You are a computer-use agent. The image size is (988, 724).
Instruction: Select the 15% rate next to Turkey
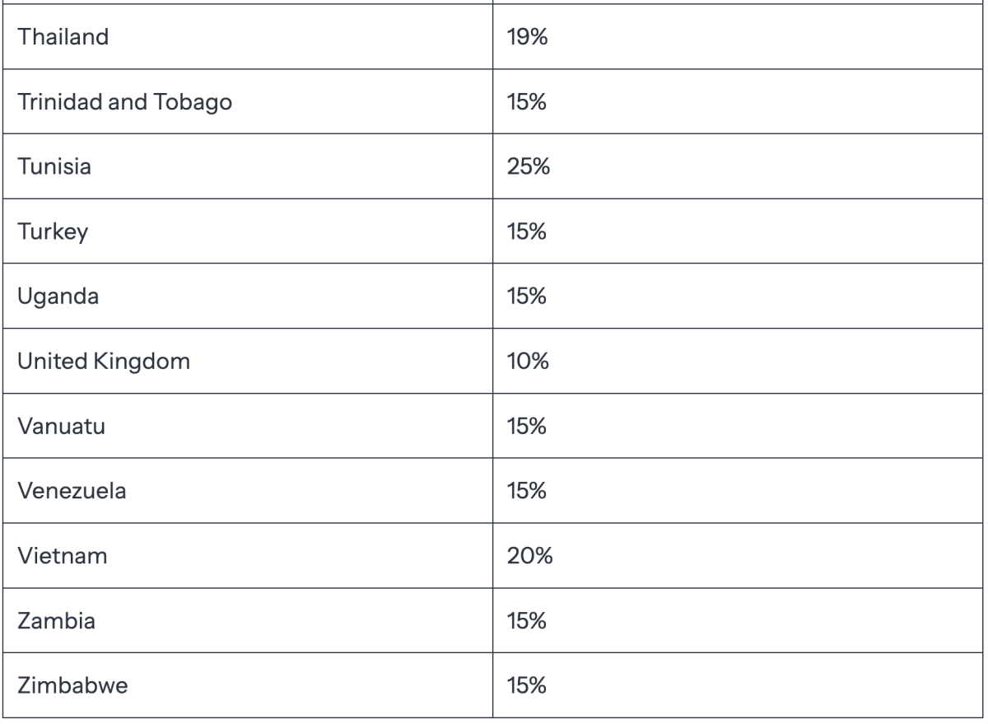tap(527, 231)
